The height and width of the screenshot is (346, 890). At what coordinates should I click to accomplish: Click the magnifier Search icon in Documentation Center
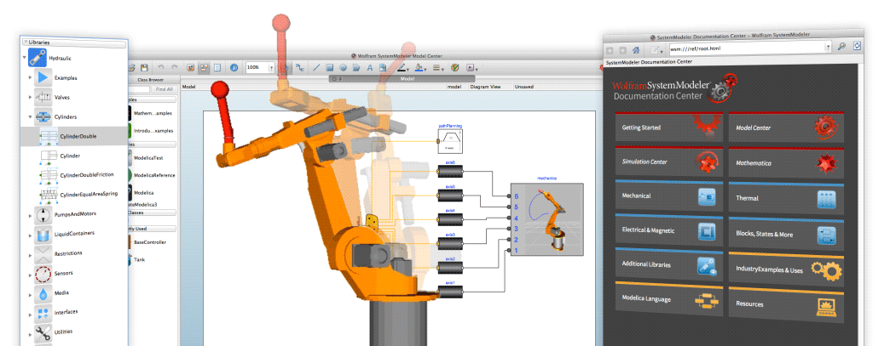click(842, 47)
